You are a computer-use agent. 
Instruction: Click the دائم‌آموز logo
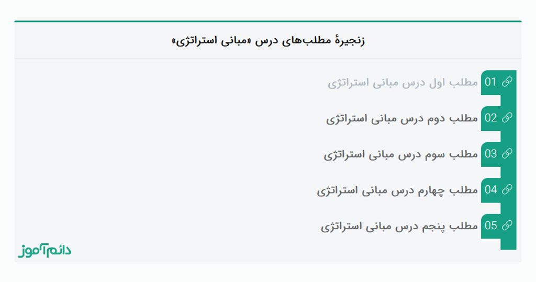pyautogui.click(x=45, y=251)
